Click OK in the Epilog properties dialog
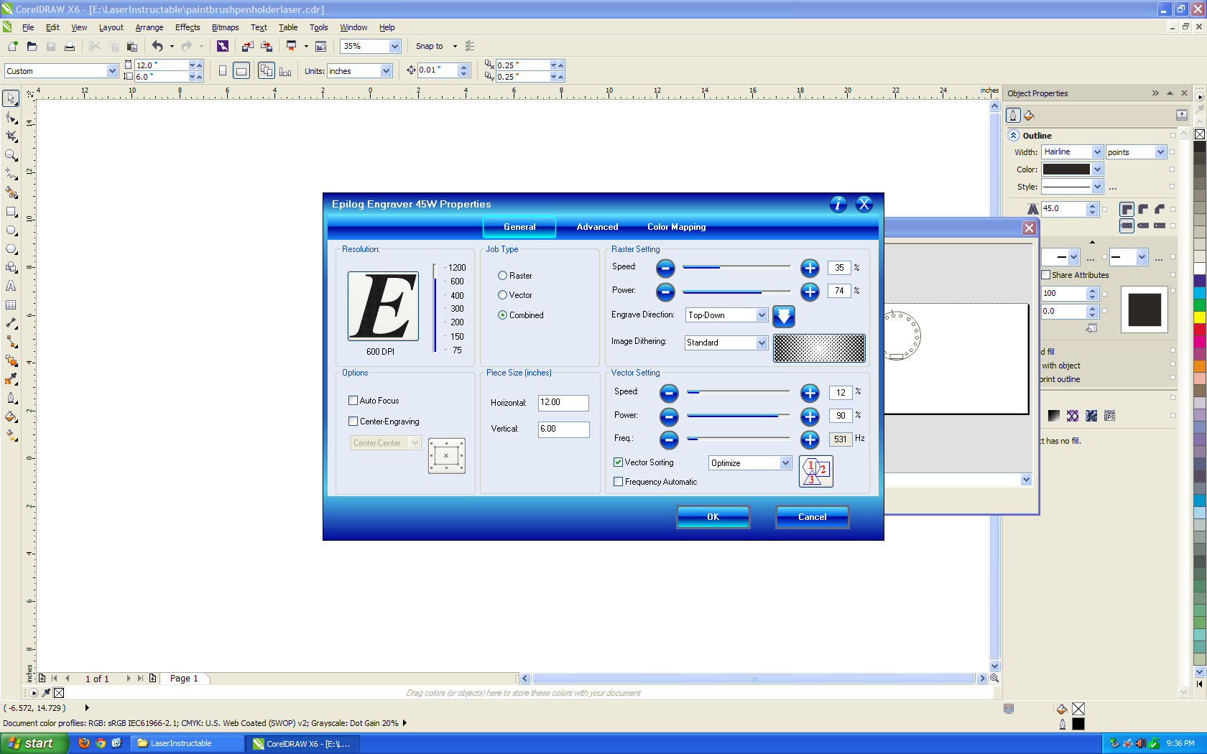The height and width of the screenshot is (754, 1207). 713,517
